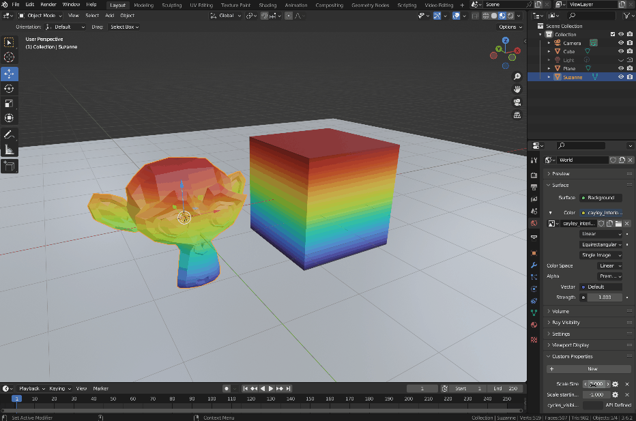The height and width of the screenshot is (421, 636).
Task: Switch to the Shading workspace tab
Action: click(x=268, y=5)
